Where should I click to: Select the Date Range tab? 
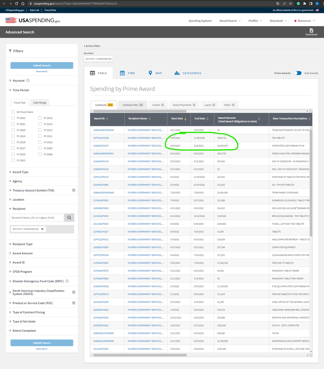pos(40,102)
